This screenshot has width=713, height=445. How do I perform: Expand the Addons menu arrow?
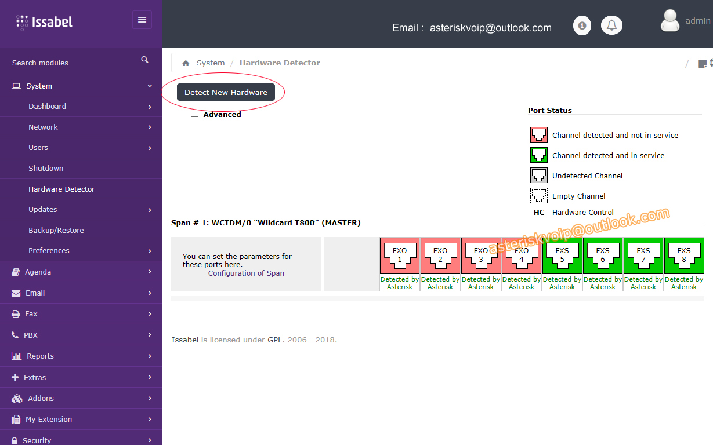tap(150, 398)
